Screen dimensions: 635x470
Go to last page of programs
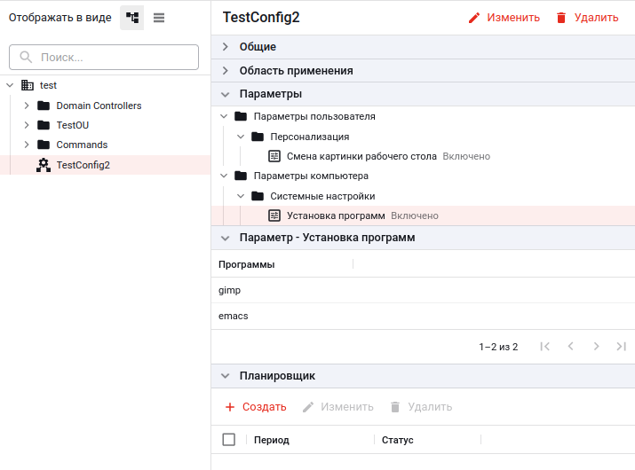[621, 347]
